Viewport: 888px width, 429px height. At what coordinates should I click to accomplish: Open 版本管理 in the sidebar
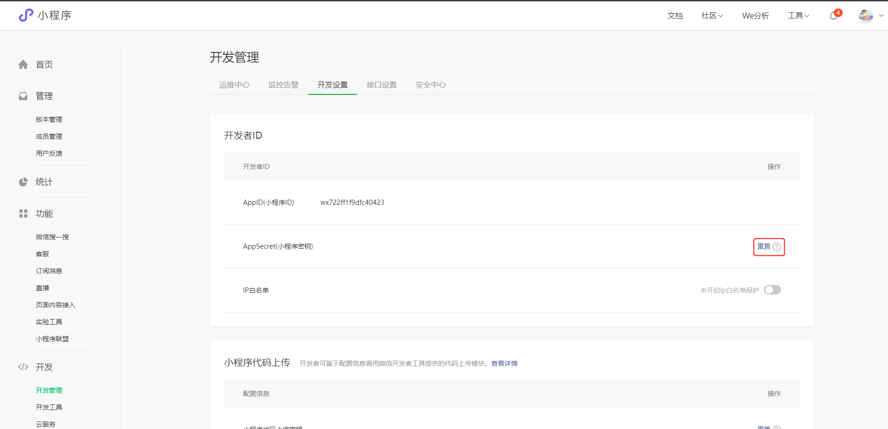point(49,119)
